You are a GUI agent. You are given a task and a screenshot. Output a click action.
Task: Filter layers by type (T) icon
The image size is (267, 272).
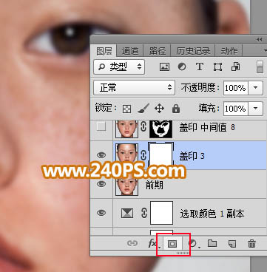200,67
